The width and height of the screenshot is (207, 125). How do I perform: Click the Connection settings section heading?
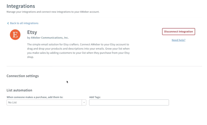[x=23, y=76]
